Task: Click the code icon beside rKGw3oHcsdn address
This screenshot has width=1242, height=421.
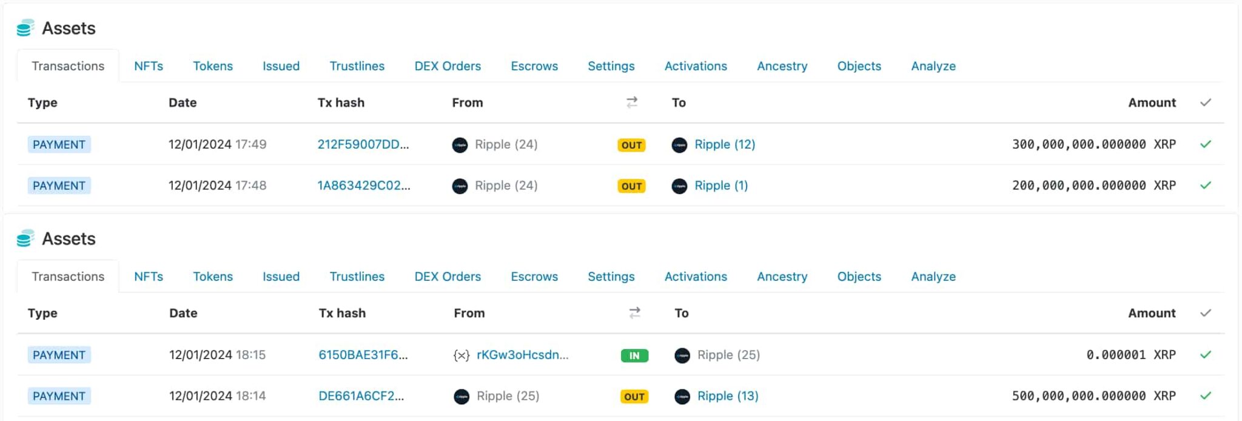Action: [x=462, y=355]
